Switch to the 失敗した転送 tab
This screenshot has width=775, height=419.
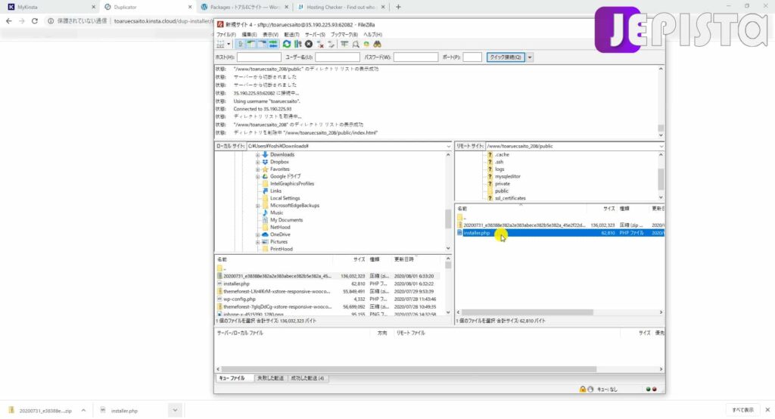pos(270,378)
